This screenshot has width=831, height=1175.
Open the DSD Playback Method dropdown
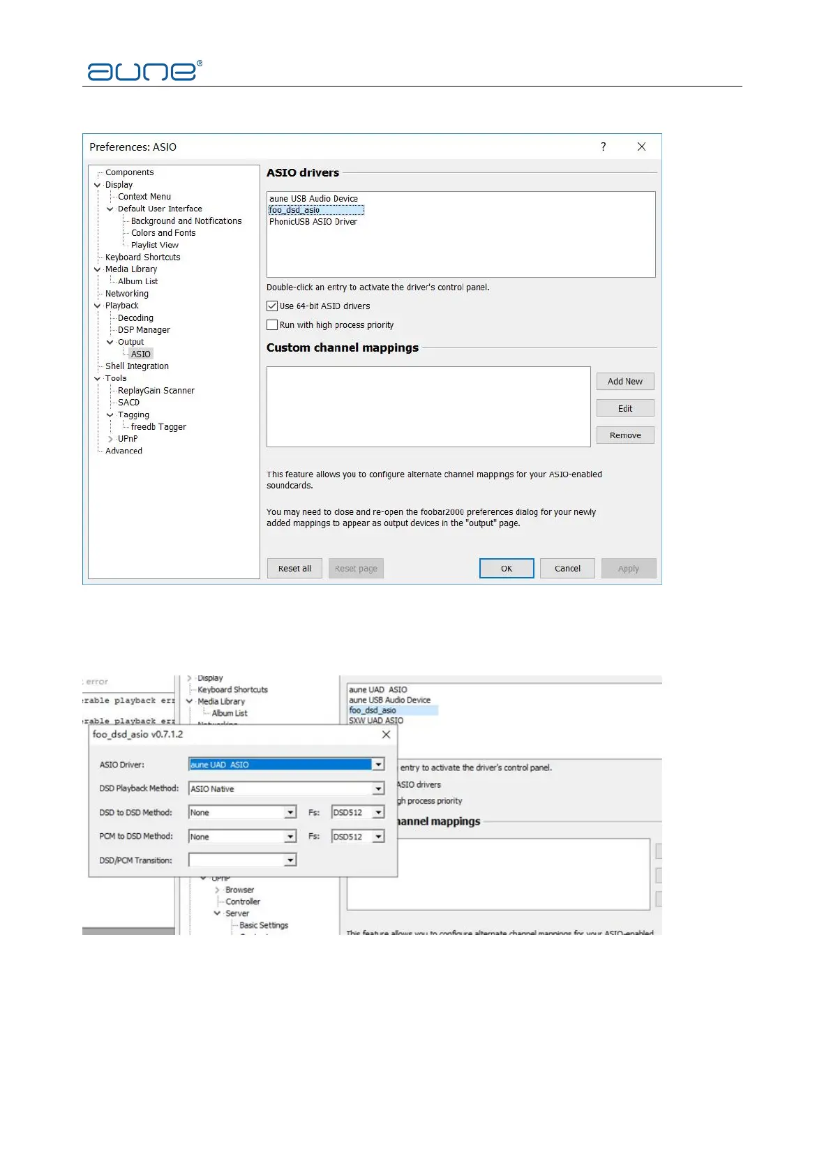coord(378,788)
